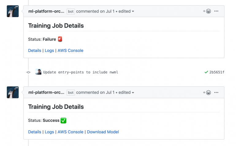Expand the edited dropdown on Failure comment

click(x=127, y=11)
